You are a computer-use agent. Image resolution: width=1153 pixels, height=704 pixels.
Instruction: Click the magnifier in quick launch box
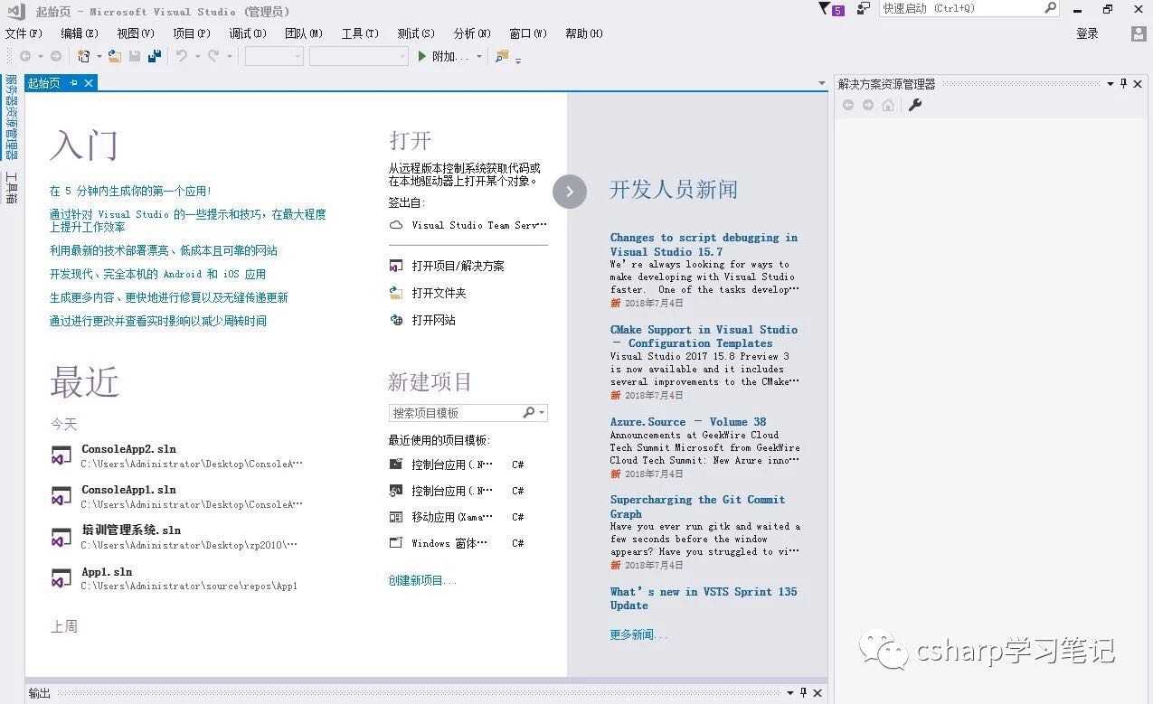pos(1050,8)
